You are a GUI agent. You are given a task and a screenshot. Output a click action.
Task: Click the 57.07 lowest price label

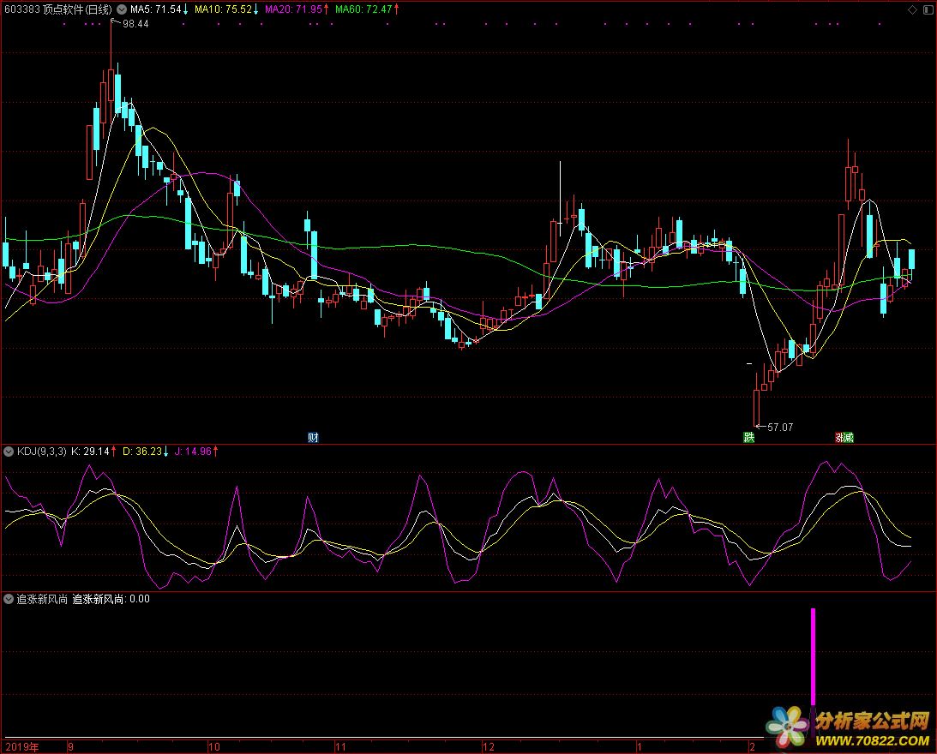780,427
